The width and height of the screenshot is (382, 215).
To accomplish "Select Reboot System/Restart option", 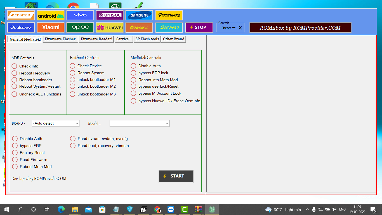I will (x=36, y=86).
